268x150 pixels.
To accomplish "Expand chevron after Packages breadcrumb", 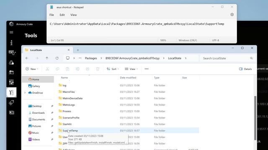I will tap(101, 58).
